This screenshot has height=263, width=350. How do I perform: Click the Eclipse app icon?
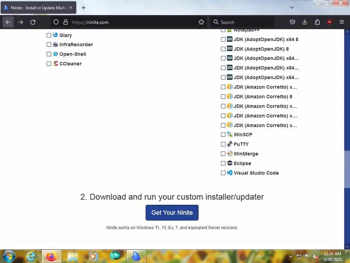[x=230, y=163]
